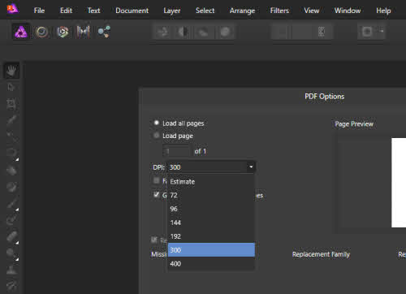Open the Layer menu
The height and width of the screenshot is (294, 406).
pyautogui.click(x=172, y=11)
